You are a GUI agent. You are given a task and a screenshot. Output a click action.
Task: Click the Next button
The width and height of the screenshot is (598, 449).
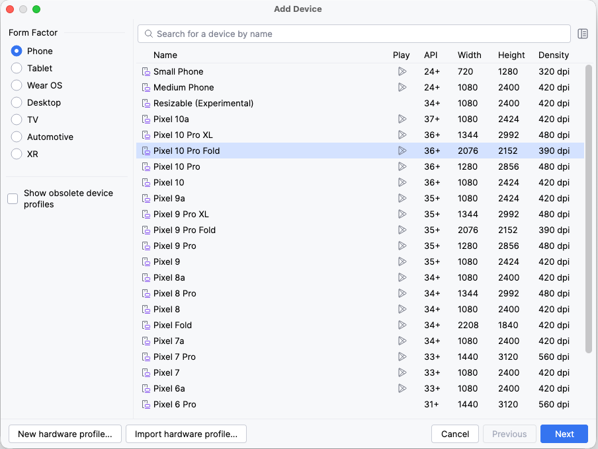pyautogui.click(x=564, y=434)
